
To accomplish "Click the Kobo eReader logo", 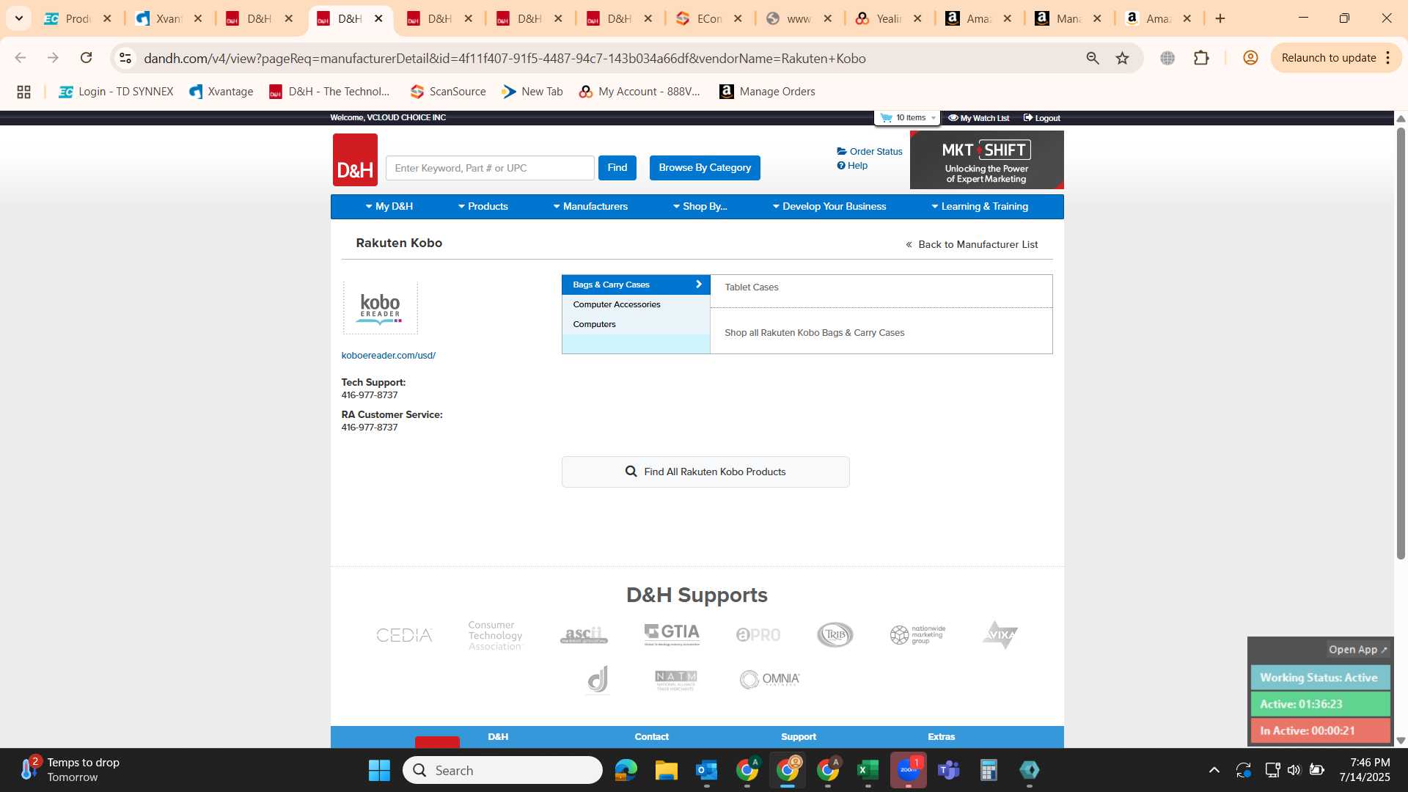I will [381, 309].
